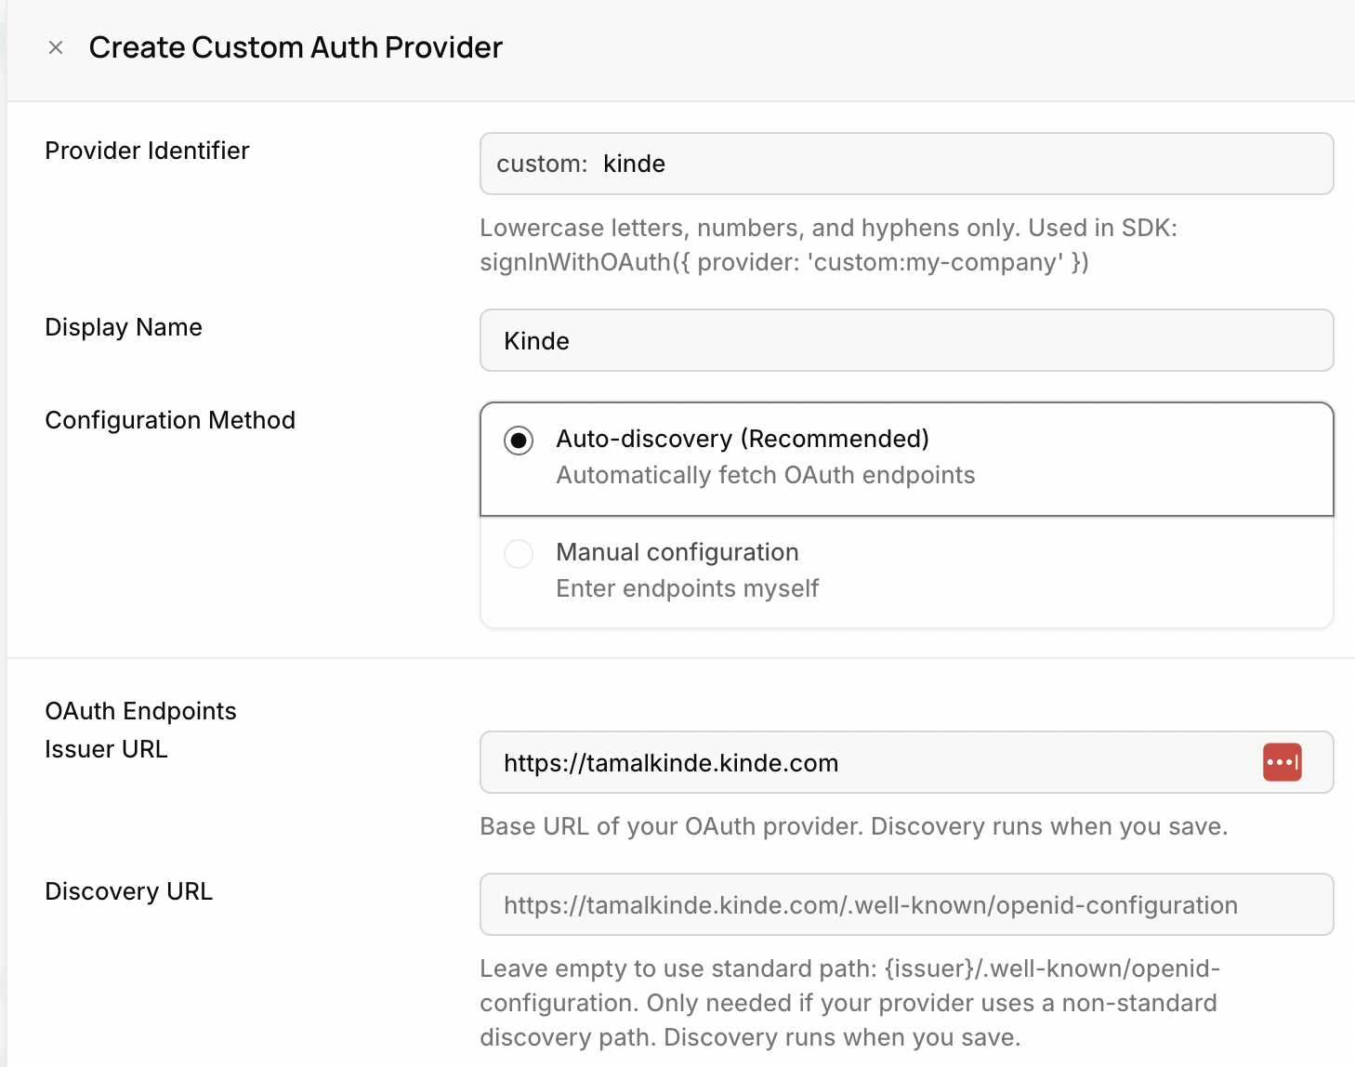Click the "Enter endpoints myself" description

click(688, 588)
